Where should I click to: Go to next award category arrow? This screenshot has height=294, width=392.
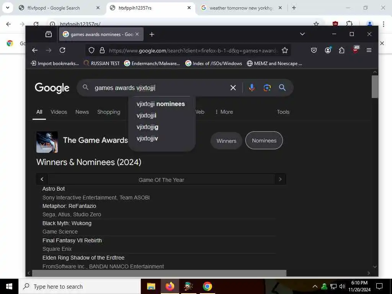tap(280, 179)
